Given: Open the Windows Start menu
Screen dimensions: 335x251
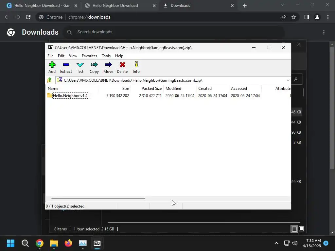Looking at the screenshot, I should pos(10,243).
